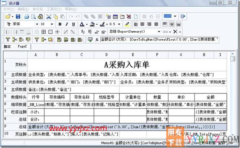Select the A采购入库单 title cell
240x148 pixels.
point(127,64)
